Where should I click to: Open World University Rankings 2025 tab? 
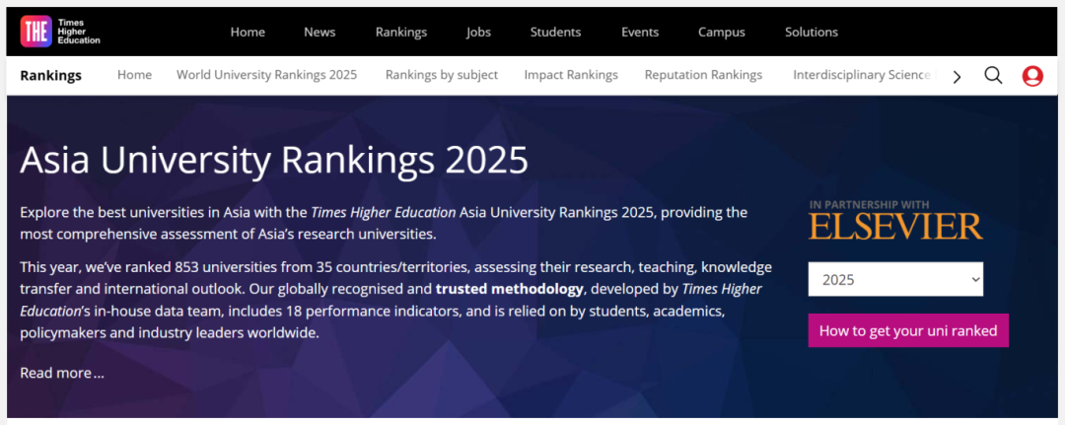266,75
